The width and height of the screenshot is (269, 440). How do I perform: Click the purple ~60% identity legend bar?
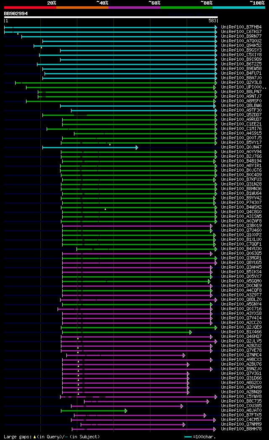pos(134,8)
